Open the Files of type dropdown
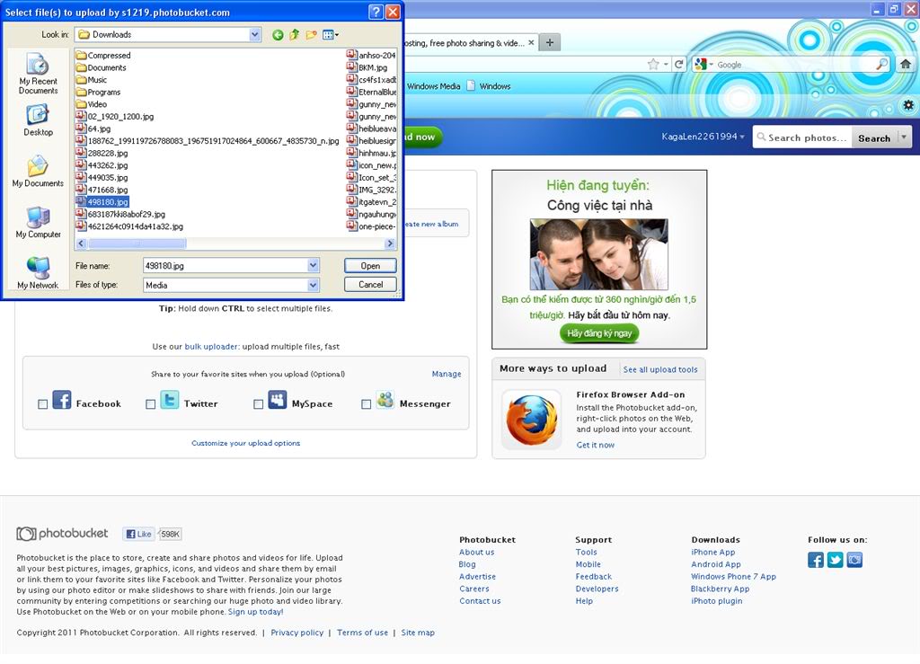This screenshot has height=664, width=920. (314, 285)
